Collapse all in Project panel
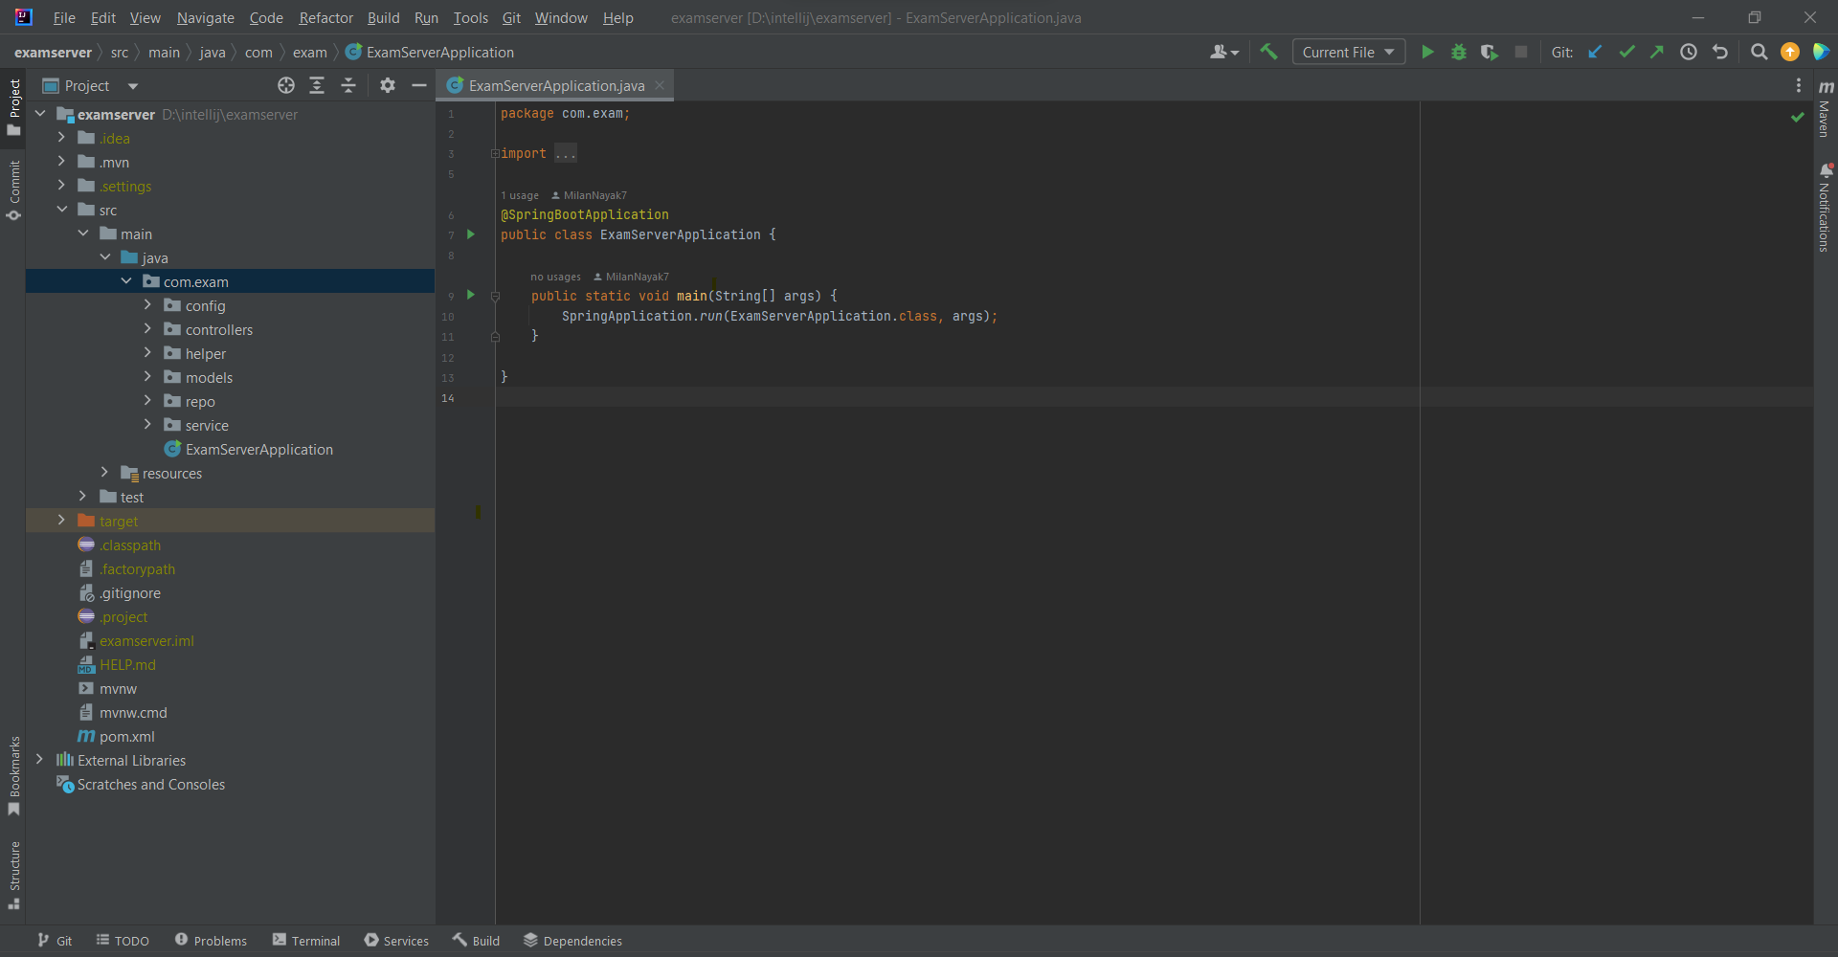This screenshot has height=957, width=1838. pyautogui.click(x=348, y=85)
